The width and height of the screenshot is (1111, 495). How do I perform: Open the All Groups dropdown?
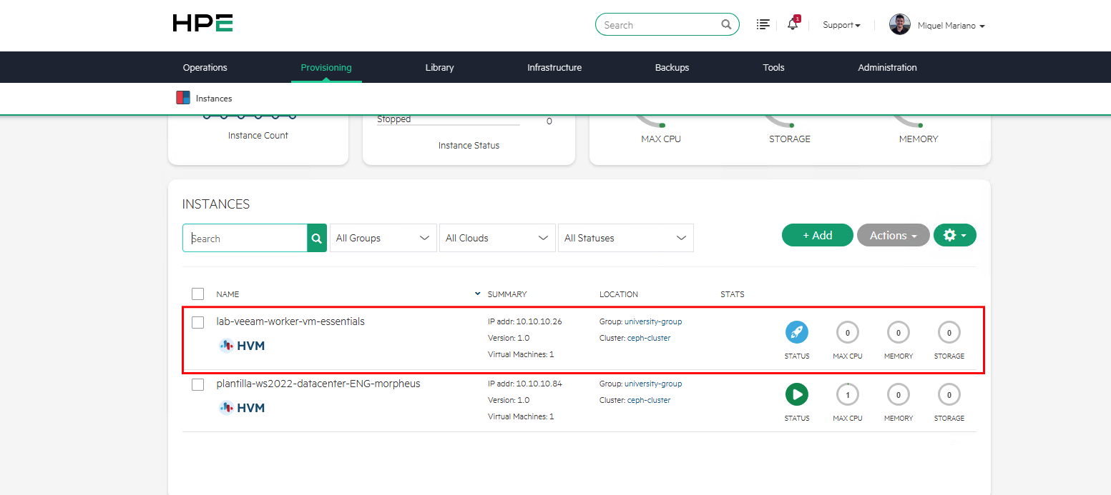(x=383, y=238)
